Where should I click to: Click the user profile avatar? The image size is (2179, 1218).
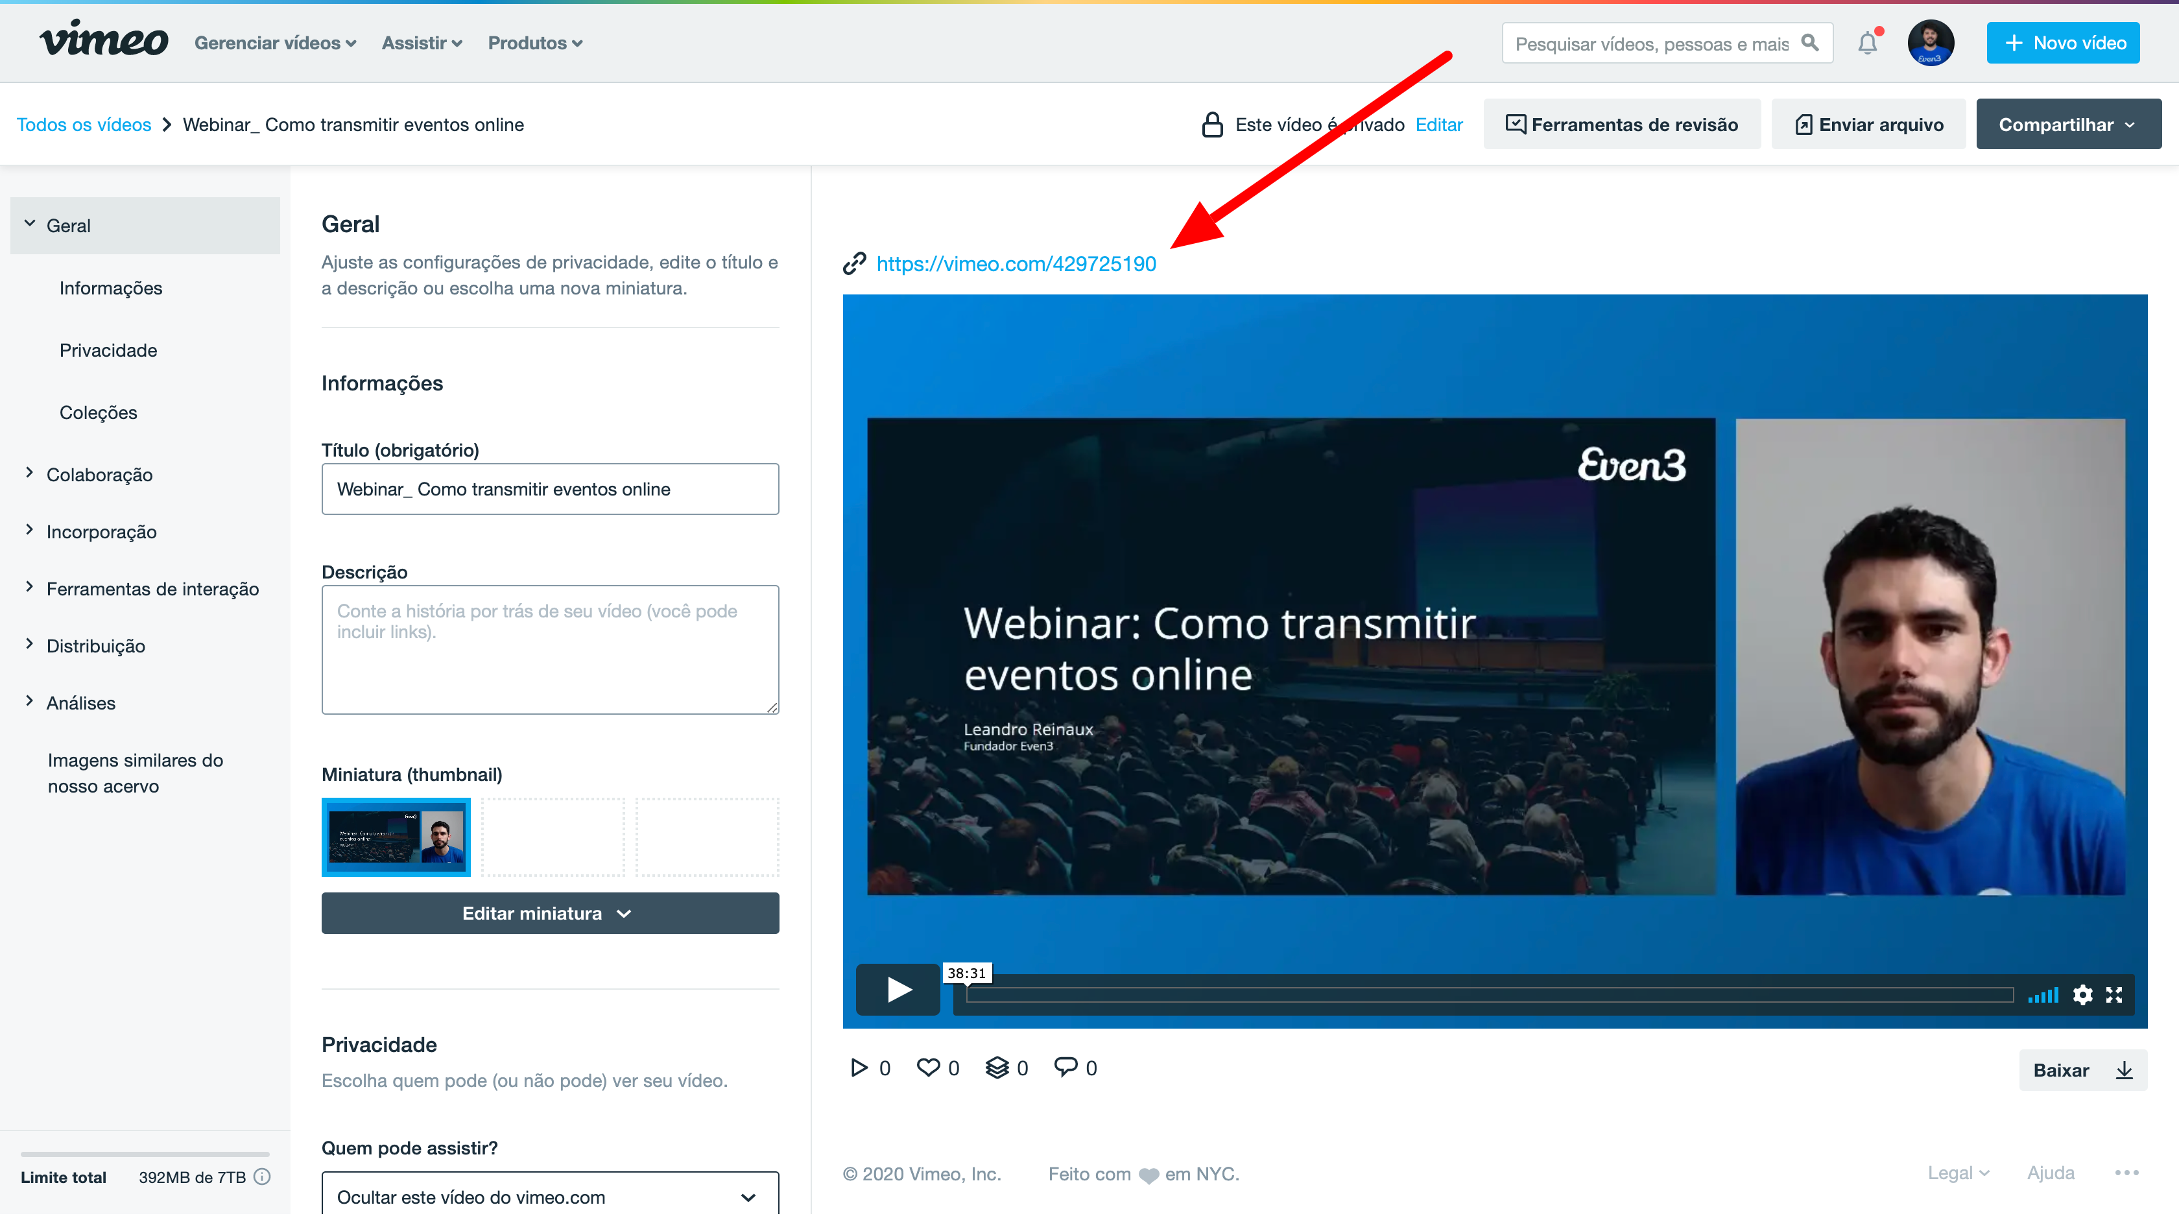(1931, 42)
